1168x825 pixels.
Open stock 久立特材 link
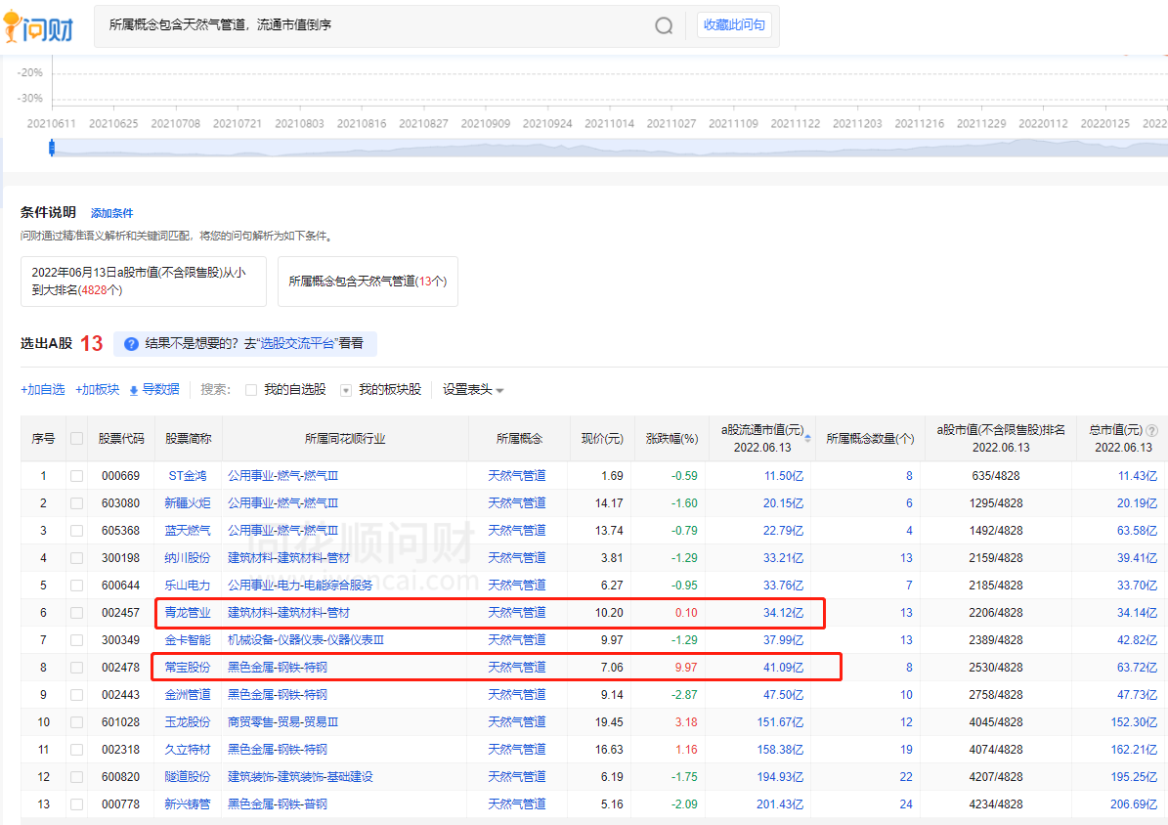[x=188, y=749]
